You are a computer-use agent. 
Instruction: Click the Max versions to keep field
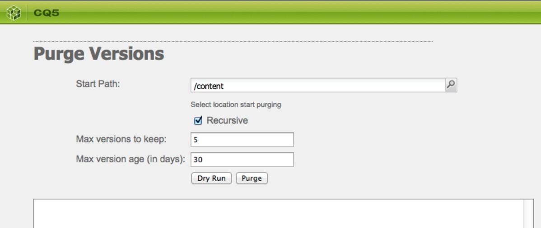[242, 140]
